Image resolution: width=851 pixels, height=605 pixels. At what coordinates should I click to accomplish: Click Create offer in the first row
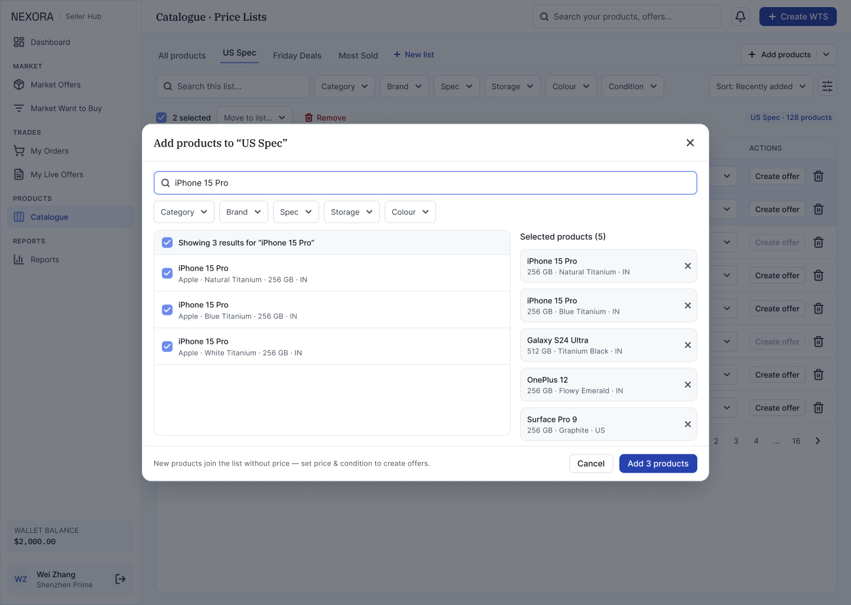click(777, 176)
